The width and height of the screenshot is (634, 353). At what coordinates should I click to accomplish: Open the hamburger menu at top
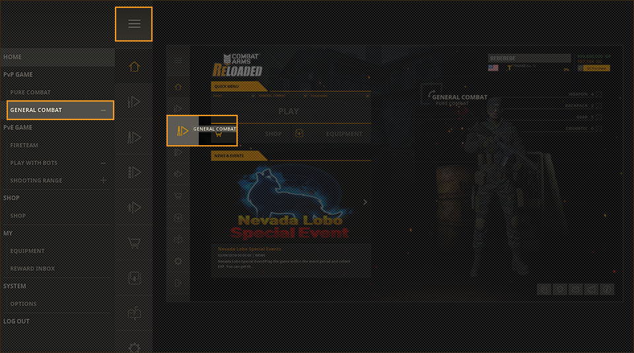pos(134,24)
